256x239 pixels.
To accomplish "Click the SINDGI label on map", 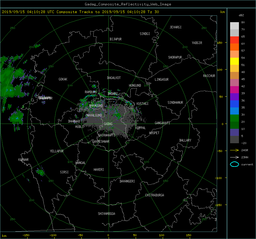I will (145, 34).
